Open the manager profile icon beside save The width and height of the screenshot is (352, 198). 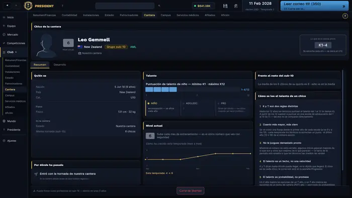(x=236, y=6)
